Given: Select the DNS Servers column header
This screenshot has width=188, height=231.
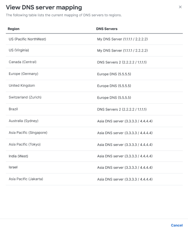Looking at the screenshot, I should [107, 29].
